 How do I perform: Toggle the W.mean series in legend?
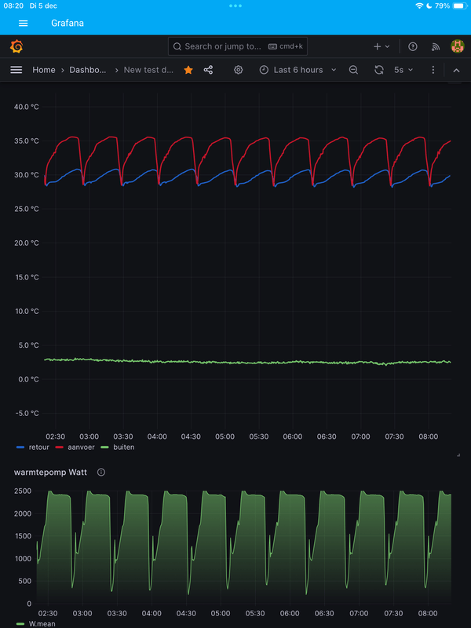click(x=42, y=623)
